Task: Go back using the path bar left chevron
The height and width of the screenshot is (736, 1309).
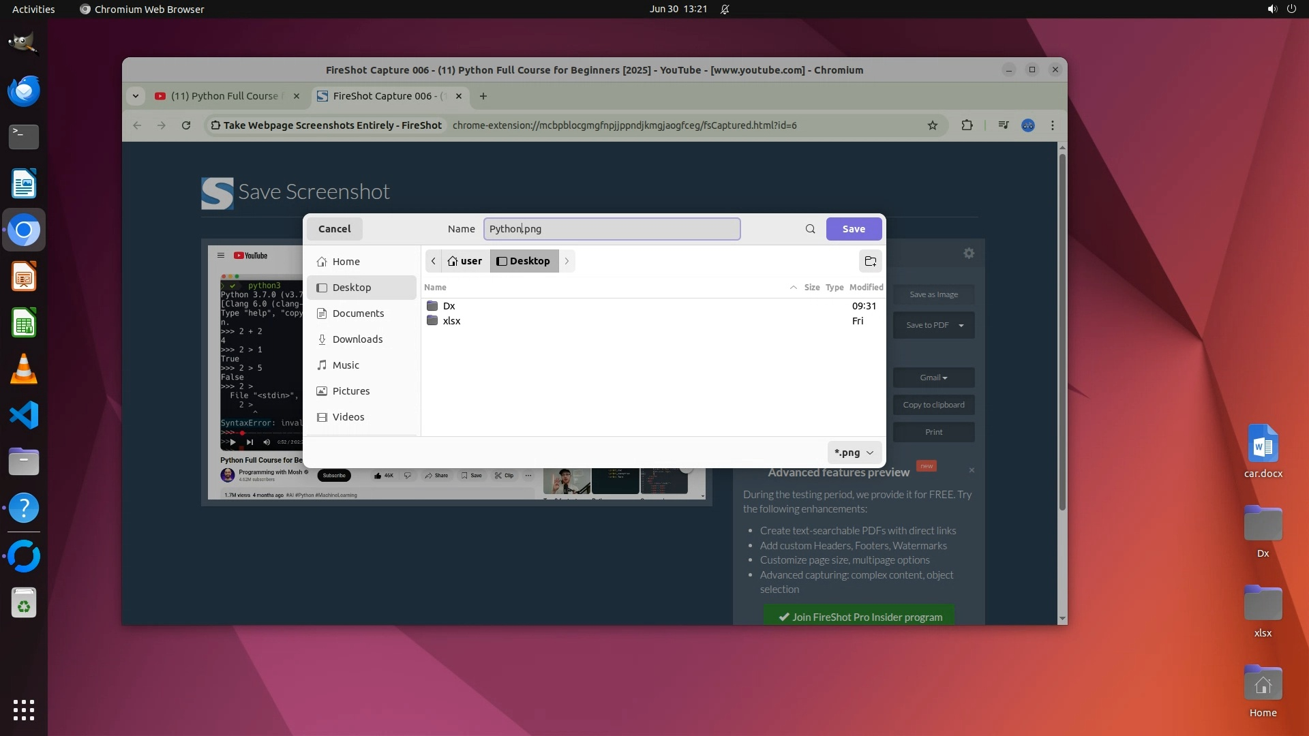Action: pos(433,261)
